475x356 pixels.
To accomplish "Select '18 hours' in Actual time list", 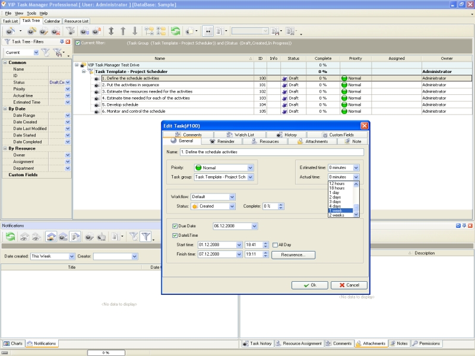I will (341, 188).
